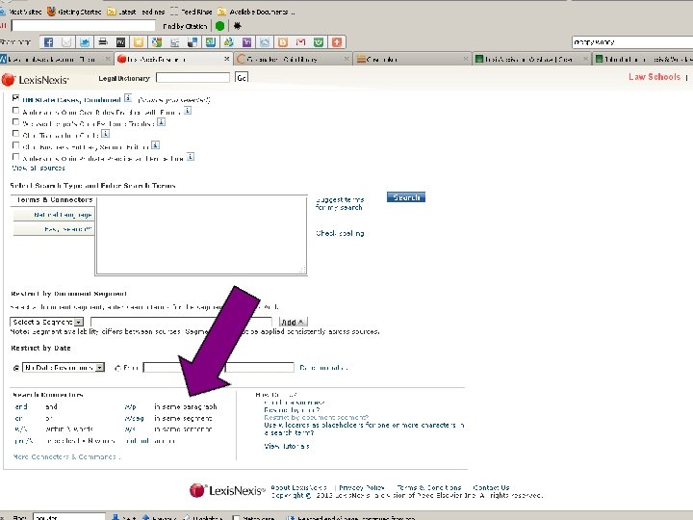This screenshot has width=693, height=520.
Task: Click the blue Search button
Action: pyautogui.click(x=406, y=197)
